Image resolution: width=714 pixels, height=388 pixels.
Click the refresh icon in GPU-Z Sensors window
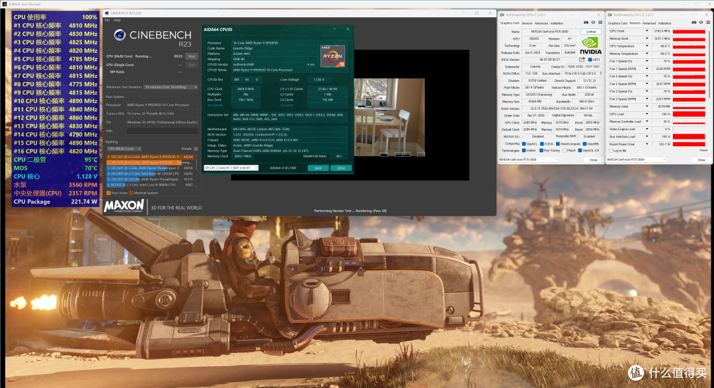[x=701, y=22]
